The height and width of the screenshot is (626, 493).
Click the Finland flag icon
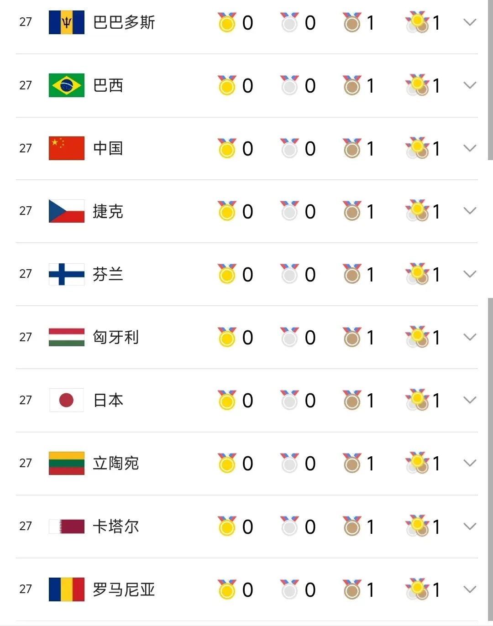click(x=67, y=274)
